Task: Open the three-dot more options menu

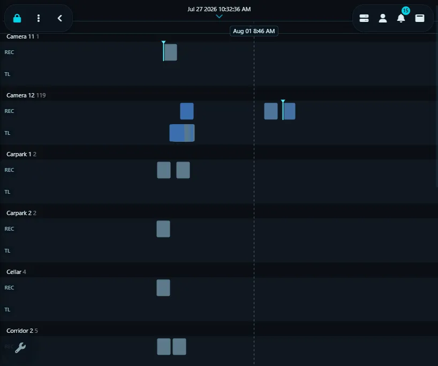Action: tap(39, 18)
